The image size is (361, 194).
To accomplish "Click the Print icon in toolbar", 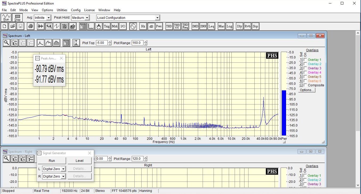I will click(31, 26).
